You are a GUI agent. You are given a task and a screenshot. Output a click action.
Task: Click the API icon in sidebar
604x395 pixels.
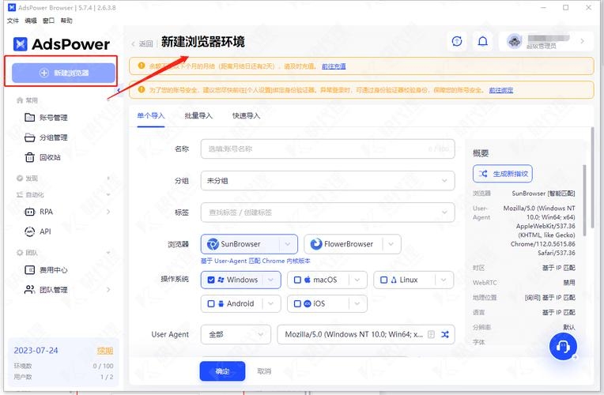coord(30,231)
